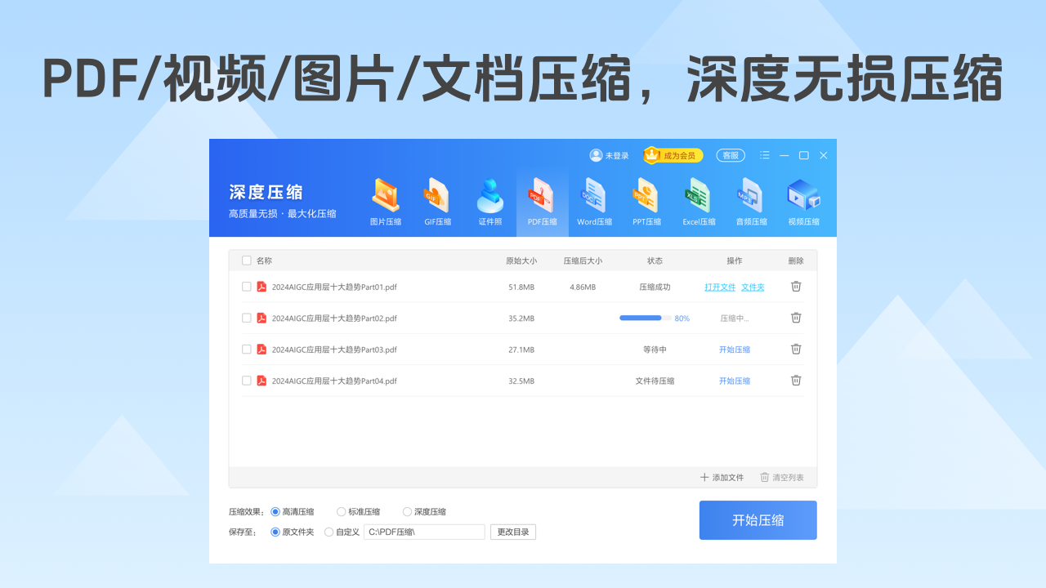Select the 图片压缩 tool icon
Screen dimensions: 1046x588
pos(385,198)
